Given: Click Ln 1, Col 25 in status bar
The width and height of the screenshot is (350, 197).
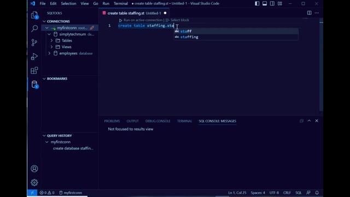Looking at the screenshot, I should pyautogui.click(x=237, y=193).
